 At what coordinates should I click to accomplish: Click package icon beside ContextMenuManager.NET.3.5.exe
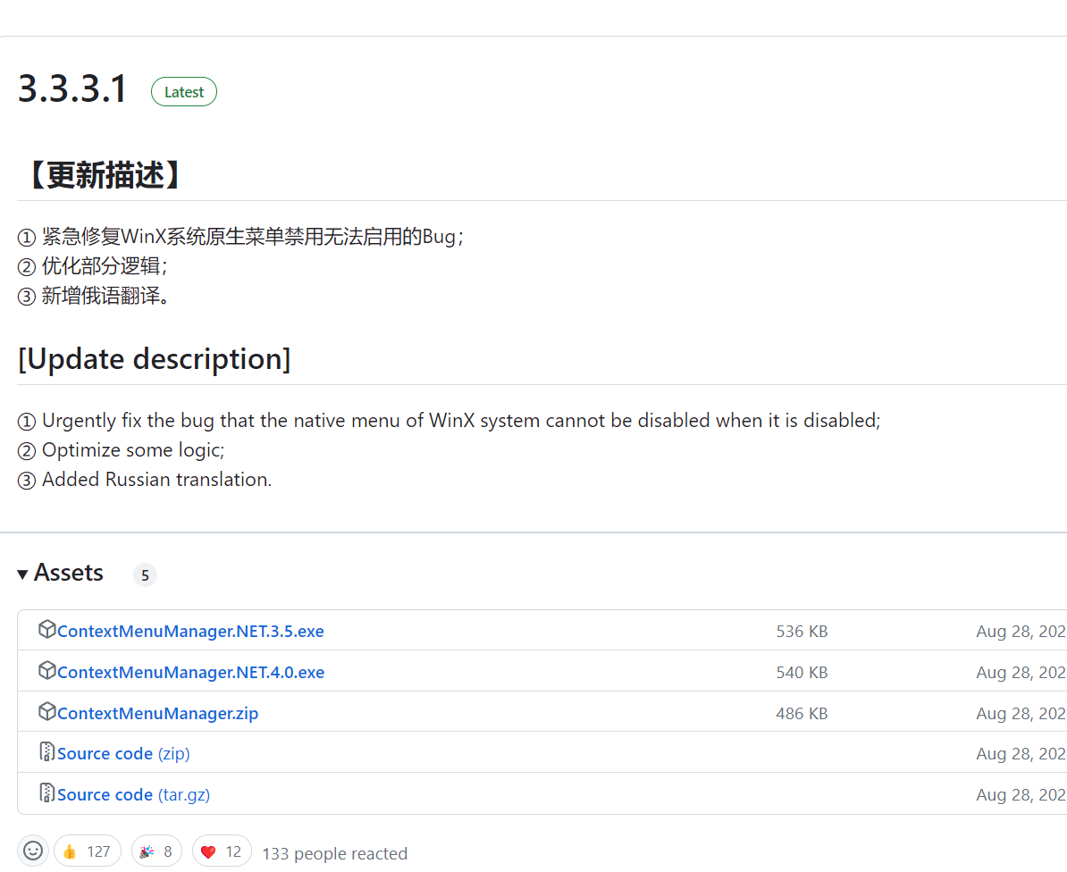tap(47, 629)
